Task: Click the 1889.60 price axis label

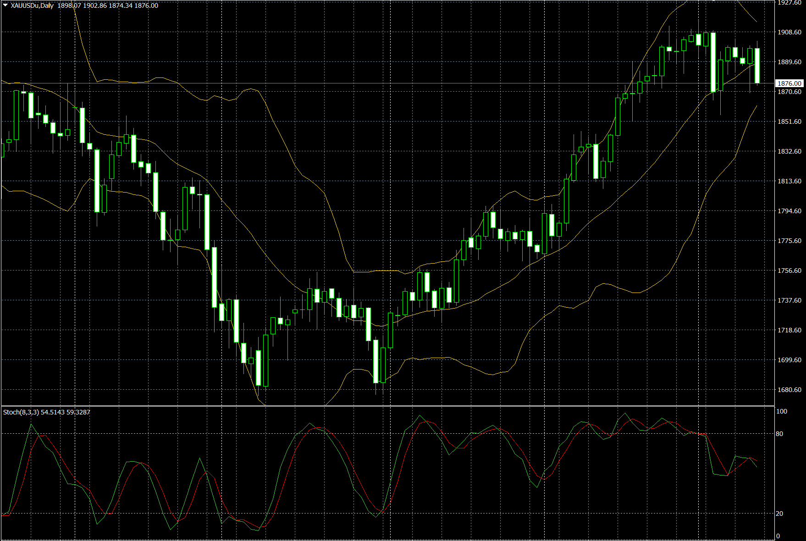Action: (x=789, y=62)
